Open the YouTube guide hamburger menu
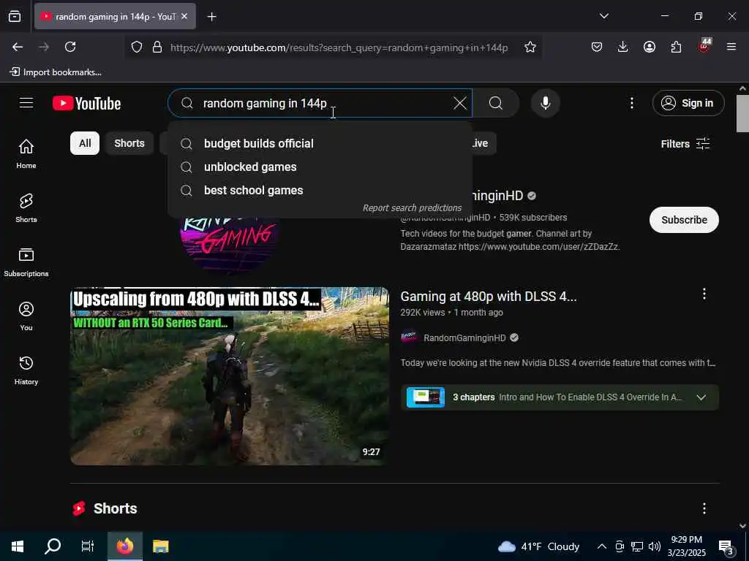This screenshot has width=749, height=561. (26, 103)
